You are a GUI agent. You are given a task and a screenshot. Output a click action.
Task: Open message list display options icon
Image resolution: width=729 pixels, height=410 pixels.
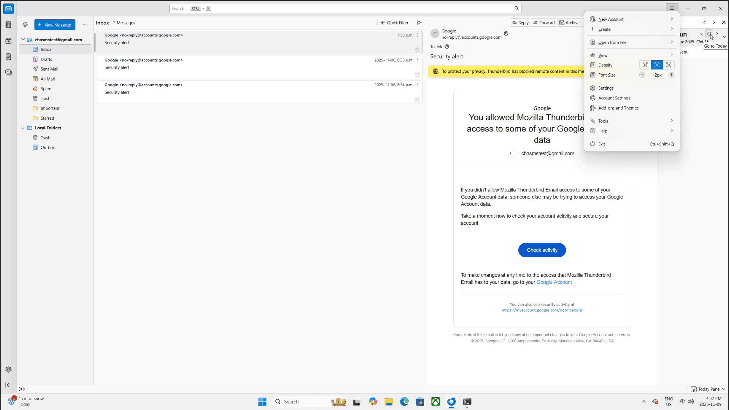pyautogui.click(x=419, y=23)
